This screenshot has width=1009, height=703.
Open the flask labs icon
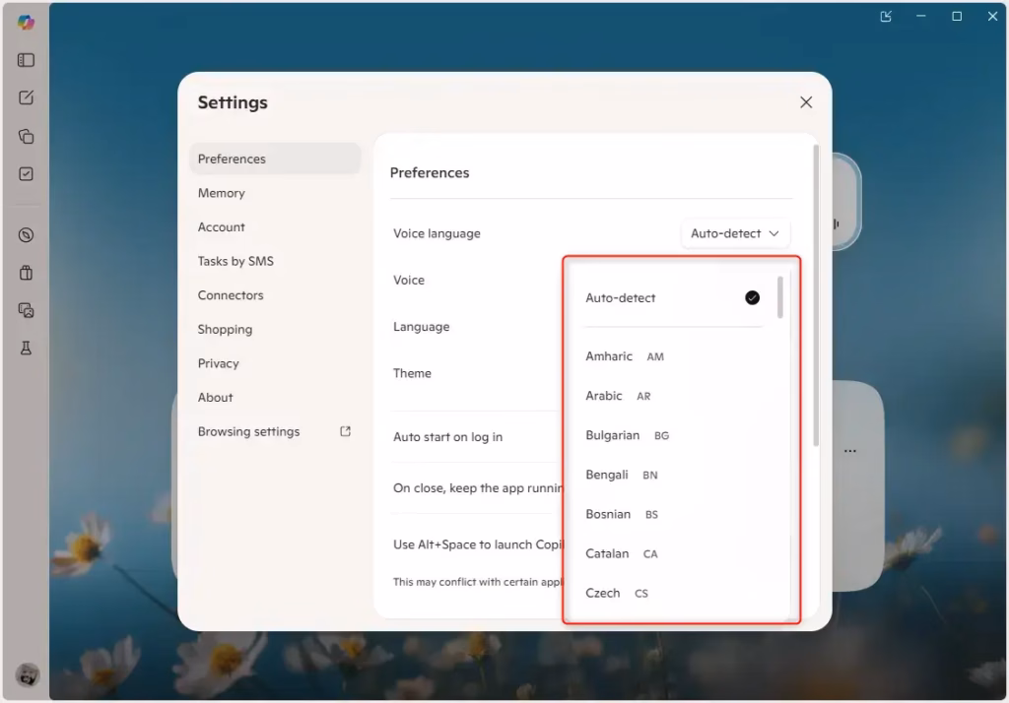(x=27, y=349)
